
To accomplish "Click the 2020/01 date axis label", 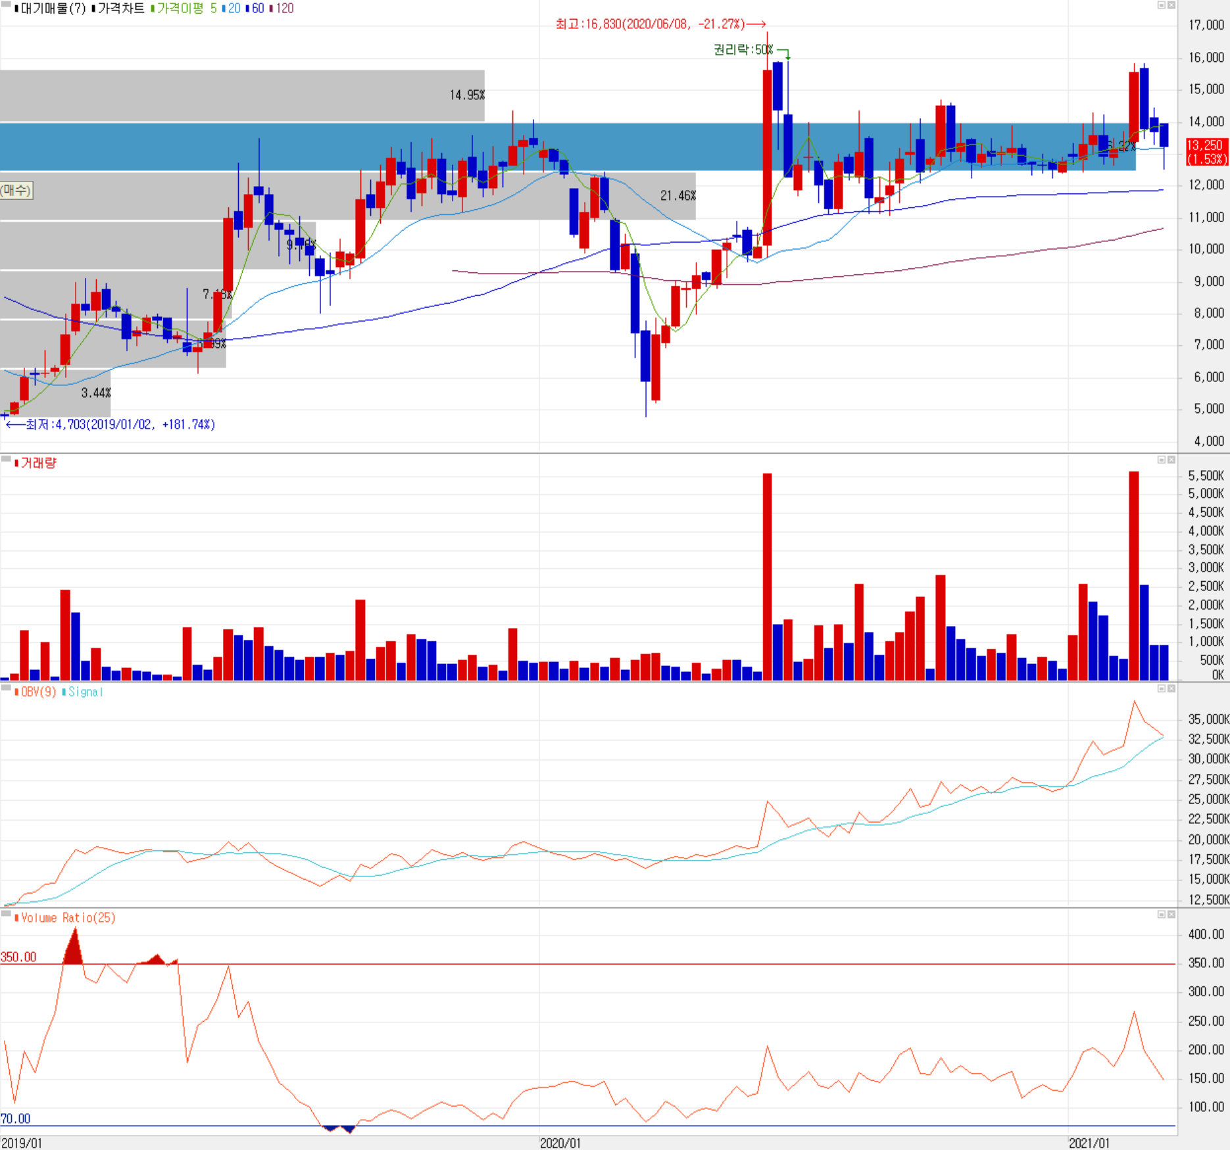I will click(x=560, y=1143).
